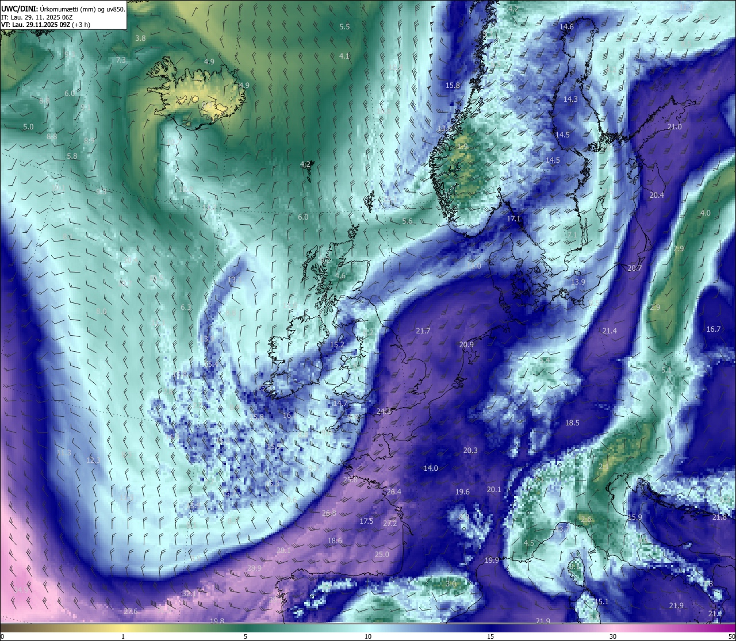
Task: Click the color scale label 15
Action: [x=490, y=636]
